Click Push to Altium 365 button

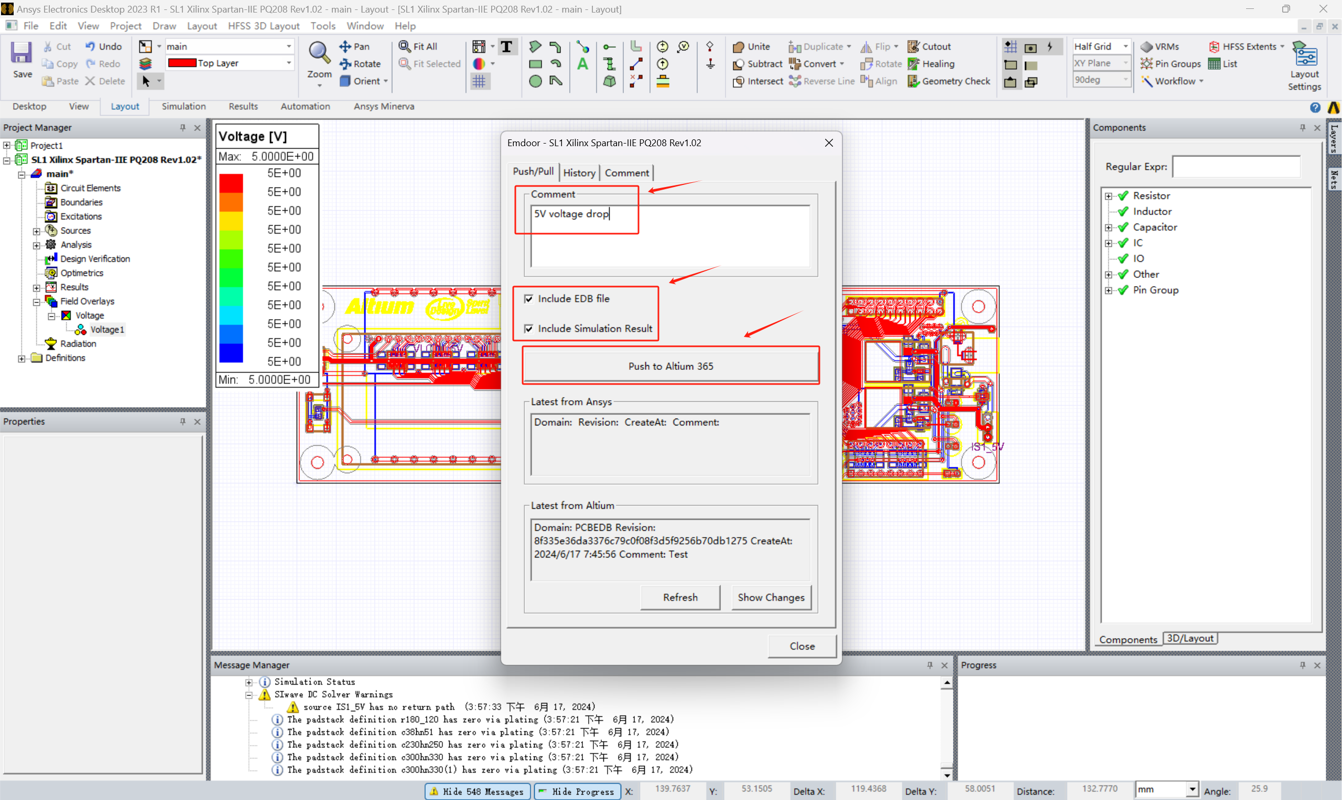pos(670,366)
